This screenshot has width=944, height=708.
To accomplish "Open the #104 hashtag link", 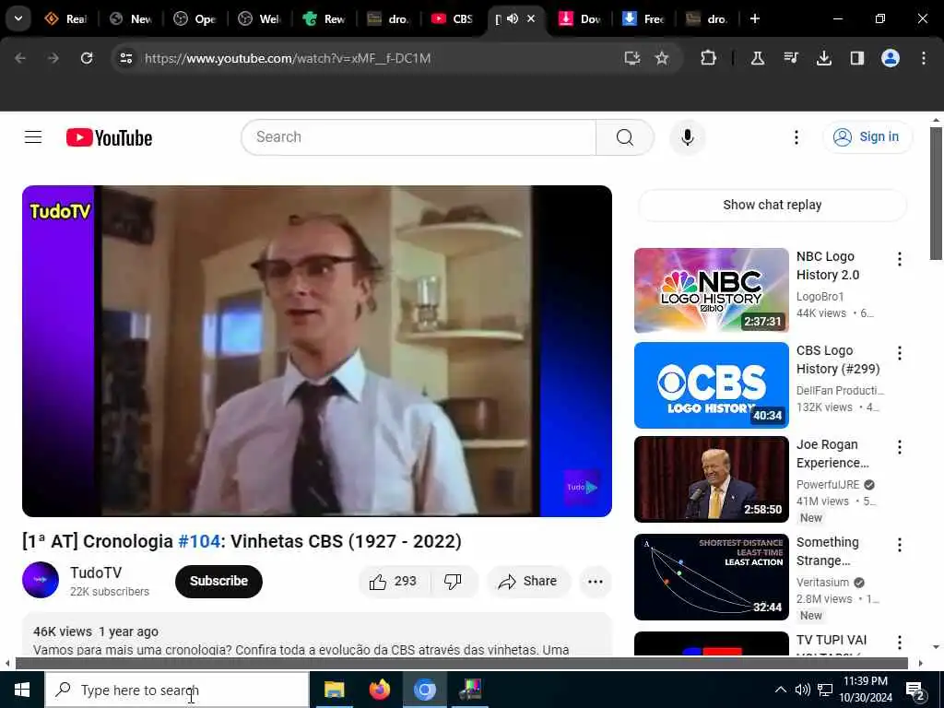I will (x=199, y=541).
